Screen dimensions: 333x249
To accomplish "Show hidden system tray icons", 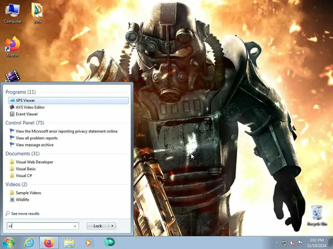I will pos(276,243).
